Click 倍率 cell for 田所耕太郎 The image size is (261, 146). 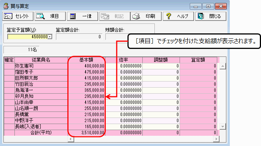click(x=124, y=78)
